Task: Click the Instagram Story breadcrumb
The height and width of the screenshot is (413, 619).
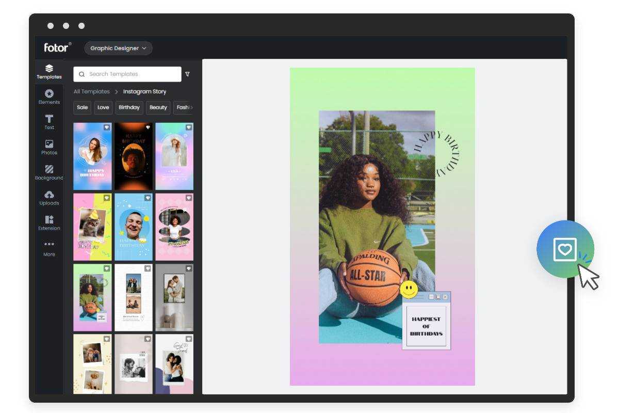Action: click(x=144, y=91)
